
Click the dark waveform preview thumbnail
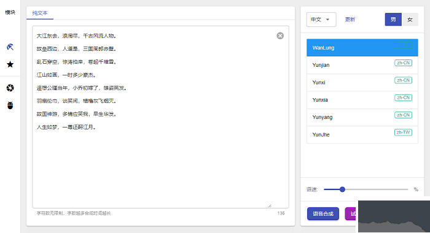pos(394,216)
